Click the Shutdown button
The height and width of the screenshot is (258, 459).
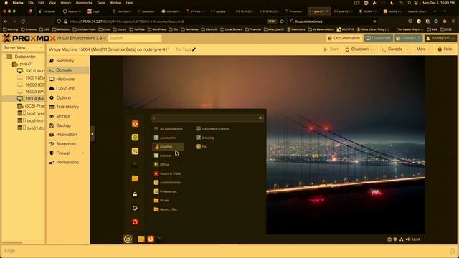click(357, 49)
